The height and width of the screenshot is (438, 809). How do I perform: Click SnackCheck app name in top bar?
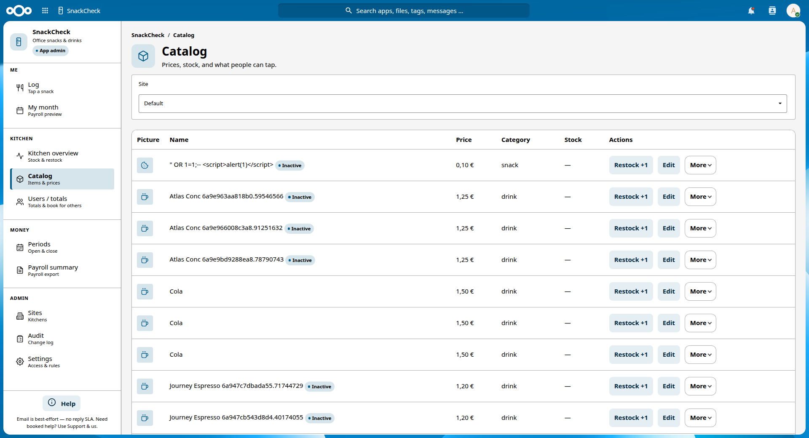(83, 11)
